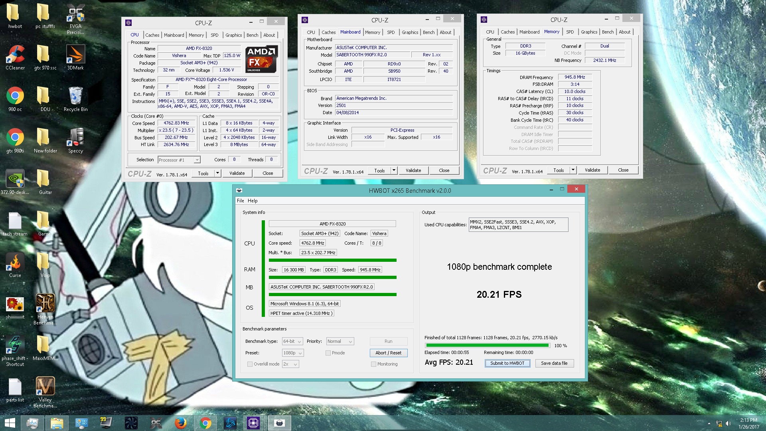Open Processor #1 selection dropdown
This screenshot has height=431, width=766.
(179, 160)
